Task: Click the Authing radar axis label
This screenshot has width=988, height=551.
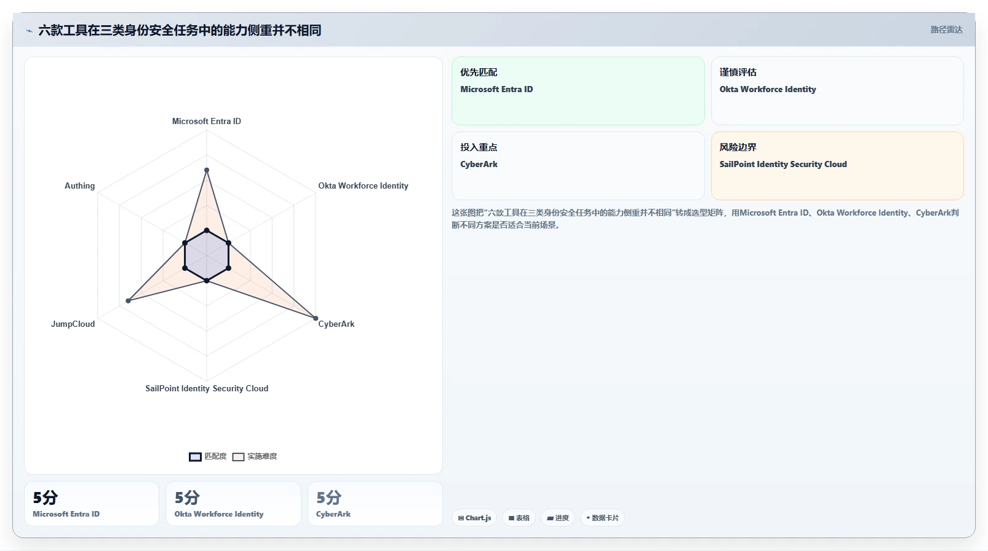Action: click(80, 186)
